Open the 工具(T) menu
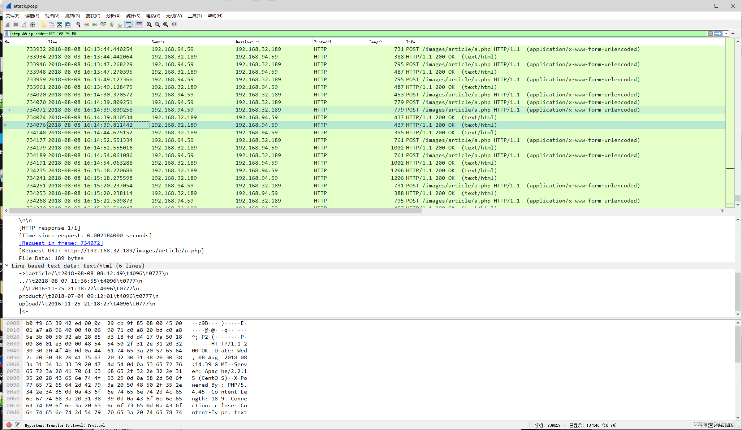 tap(195, 16)
